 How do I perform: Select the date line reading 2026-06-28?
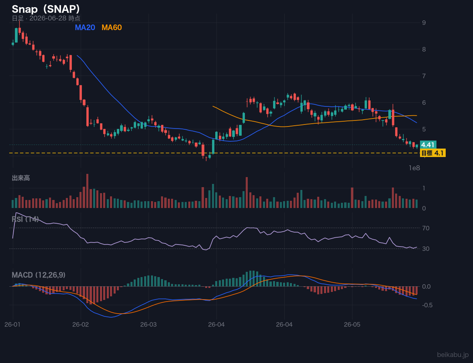point(46,18)
